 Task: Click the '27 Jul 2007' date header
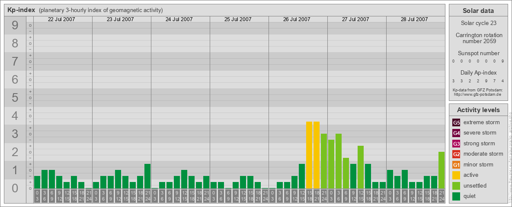coord(355,19)
